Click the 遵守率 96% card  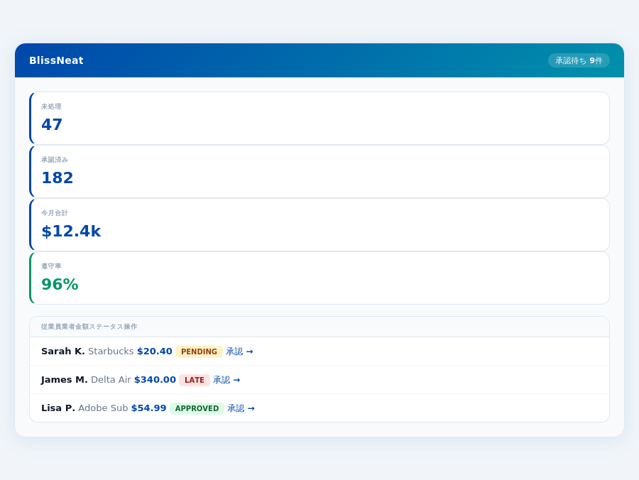click(x=319, y=278)
